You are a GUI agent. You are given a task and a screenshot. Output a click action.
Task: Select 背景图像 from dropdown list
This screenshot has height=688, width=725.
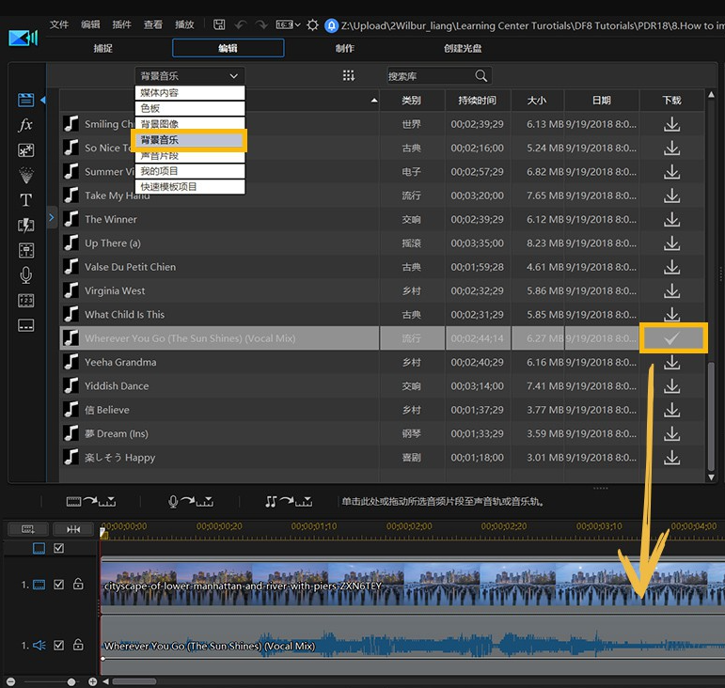[x=190, y=123]
